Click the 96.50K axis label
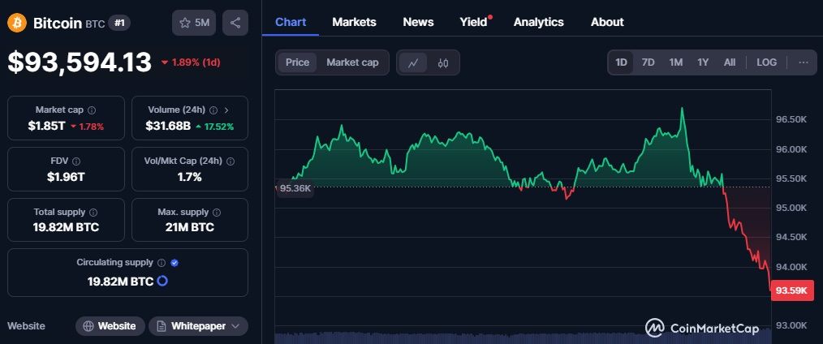The height and width of the screenshot is (344, 823). [791, 120]
